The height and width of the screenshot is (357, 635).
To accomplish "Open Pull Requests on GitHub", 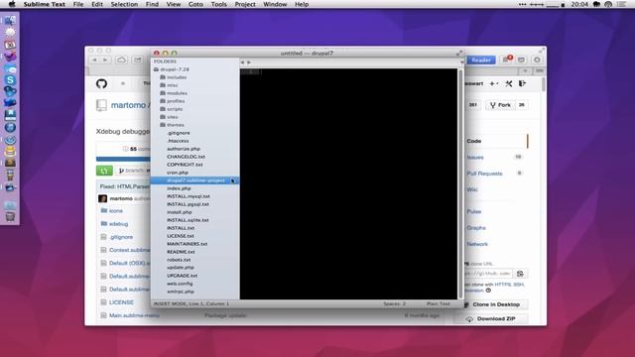I will tap(484, 174).
